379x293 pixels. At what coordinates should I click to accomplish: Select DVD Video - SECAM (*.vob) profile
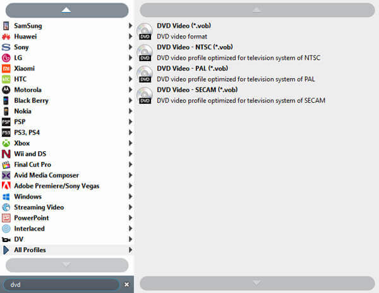197,89
